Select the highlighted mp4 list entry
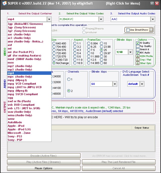Viewport: 161px width, 173px height. pyautogui.click(x=29, y=73)
